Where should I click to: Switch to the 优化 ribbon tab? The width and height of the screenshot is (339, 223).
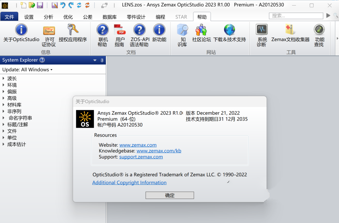[x=68, y=17]
